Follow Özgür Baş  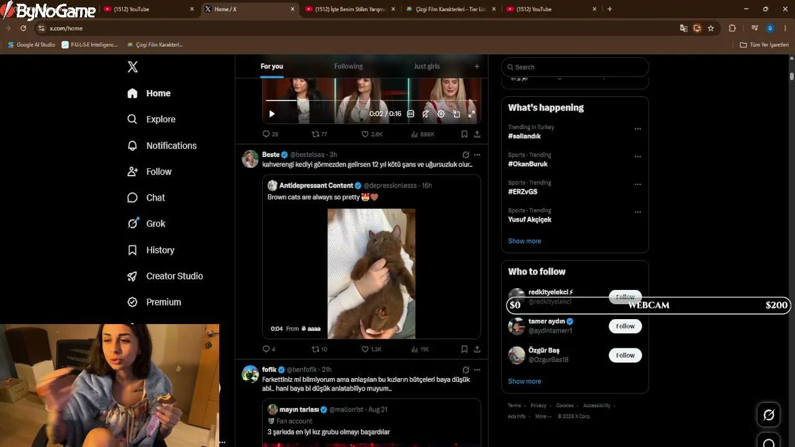625,355
